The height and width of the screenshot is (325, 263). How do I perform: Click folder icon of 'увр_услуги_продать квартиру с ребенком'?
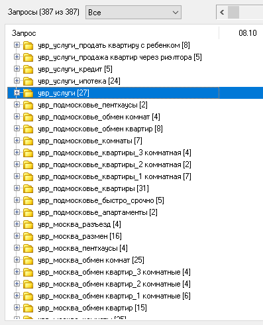point(28,45)
